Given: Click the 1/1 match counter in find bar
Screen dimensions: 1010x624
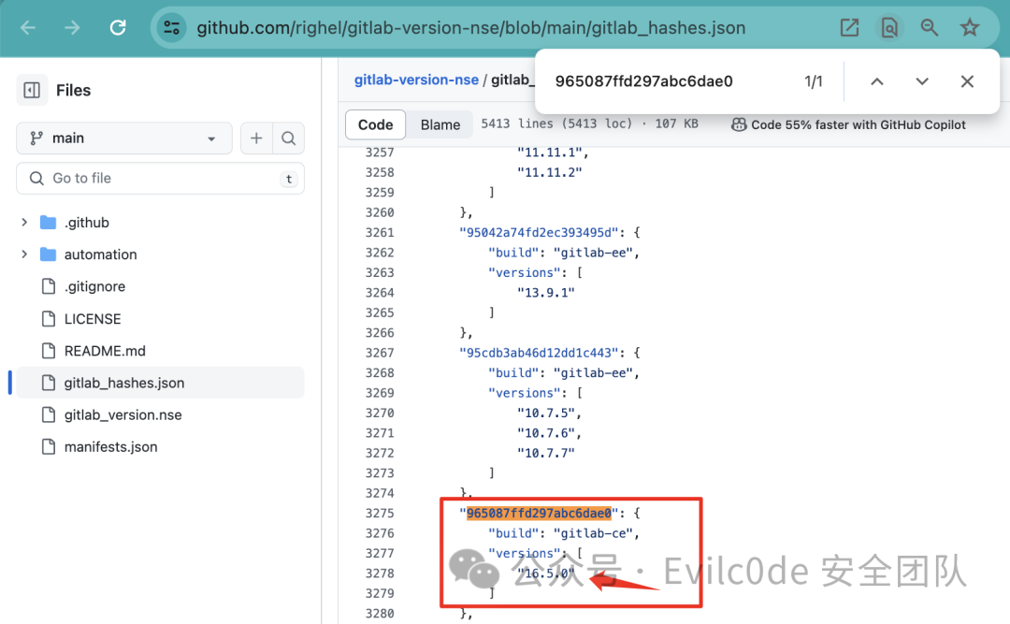Looking at the screenshot, I should (814, 81).
